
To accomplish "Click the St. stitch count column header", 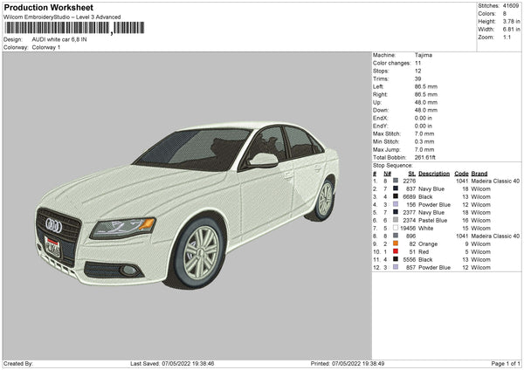I will coord(412,173).
